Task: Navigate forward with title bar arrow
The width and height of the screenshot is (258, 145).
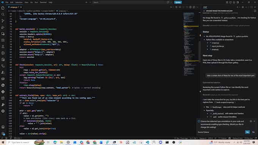Action: click(90, 2)
